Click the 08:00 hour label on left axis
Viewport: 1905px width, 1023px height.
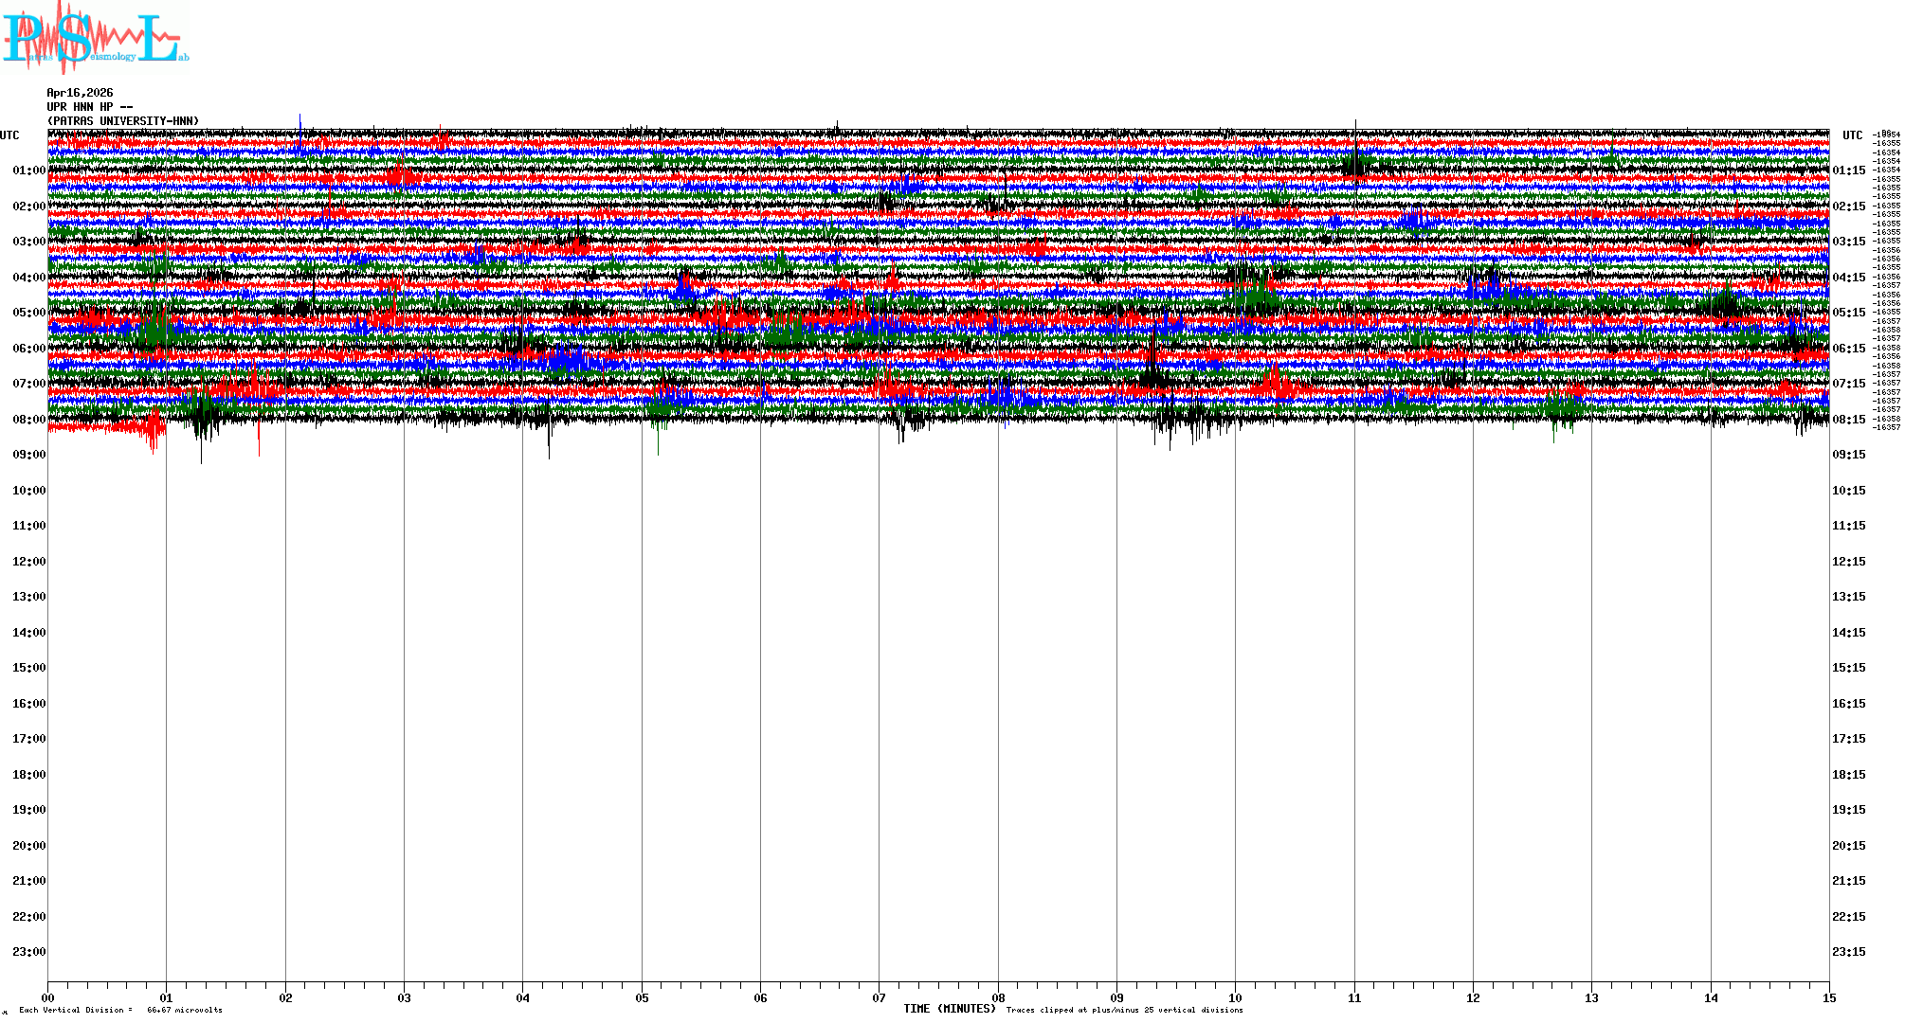tap(28, 420)
